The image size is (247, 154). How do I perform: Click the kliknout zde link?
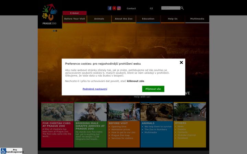tap(136, 81)
